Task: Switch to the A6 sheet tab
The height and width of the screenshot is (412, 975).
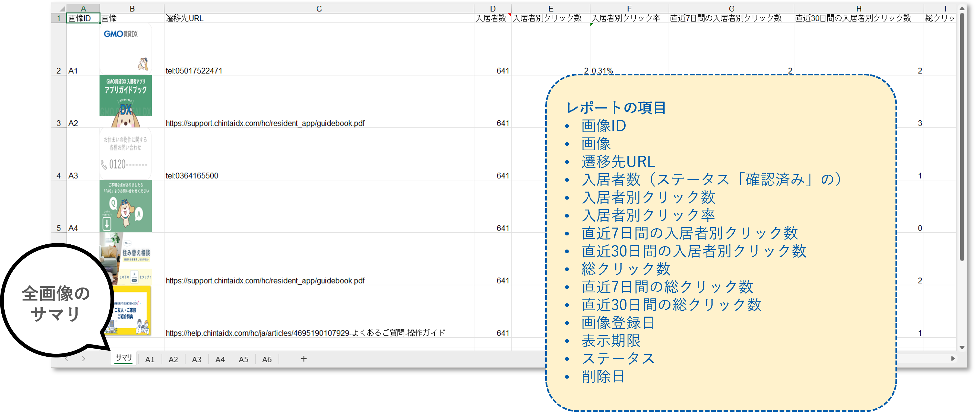Action: tap(267, 359)
